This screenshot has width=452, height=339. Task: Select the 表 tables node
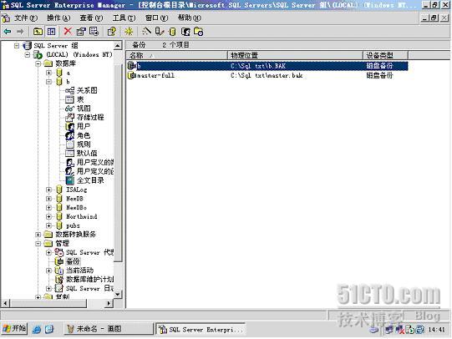[x=80, y=99]
